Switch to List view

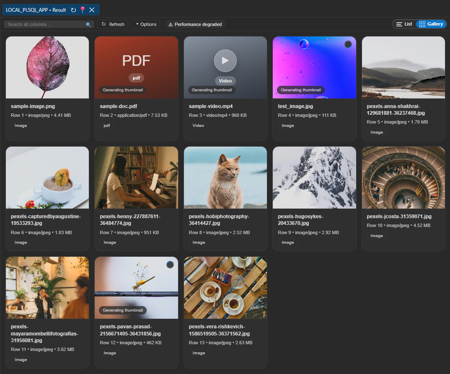click(x=404, y=24)
